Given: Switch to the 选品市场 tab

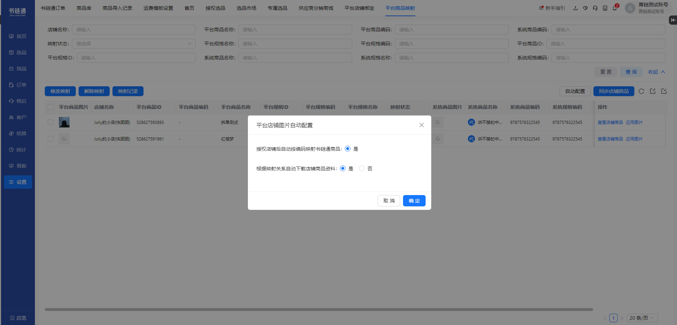Looking at the screenshot, I should (x=246, y=8).
